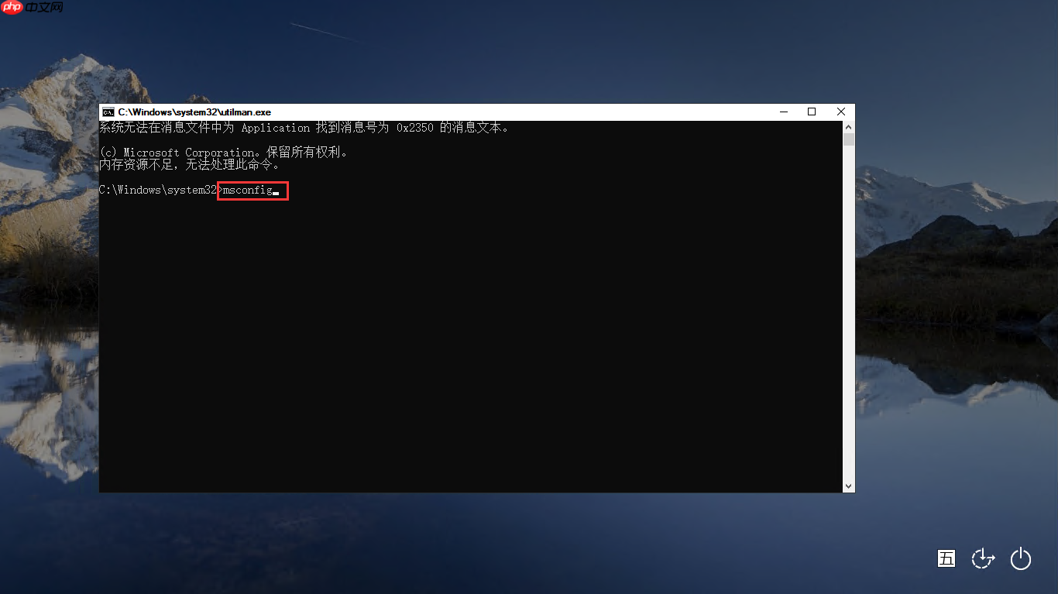Select the utilman.exe window title text
The width and height of the screenshot is (1058, 594).
pos(194,112)
